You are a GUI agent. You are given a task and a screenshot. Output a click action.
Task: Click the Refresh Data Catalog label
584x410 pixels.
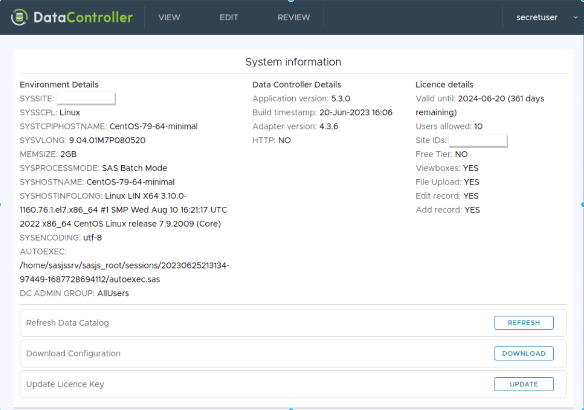pos(67,323)
